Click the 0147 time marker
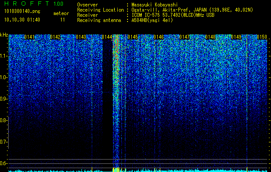This screenshot has height=172, width=271. 184,37
